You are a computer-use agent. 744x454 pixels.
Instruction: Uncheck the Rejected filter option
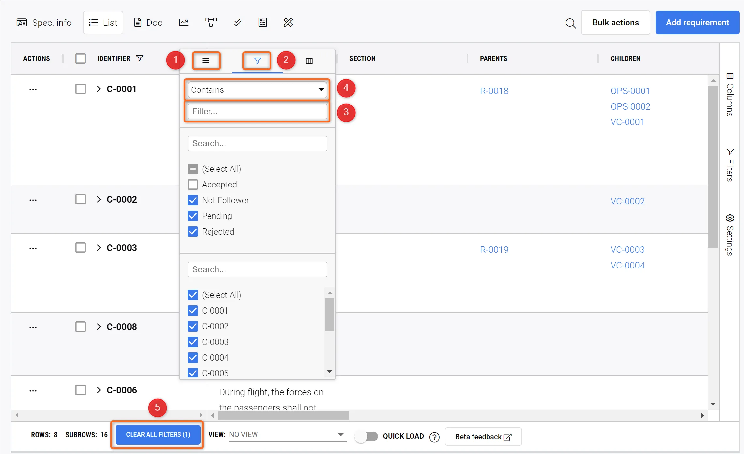coord(193,232)
